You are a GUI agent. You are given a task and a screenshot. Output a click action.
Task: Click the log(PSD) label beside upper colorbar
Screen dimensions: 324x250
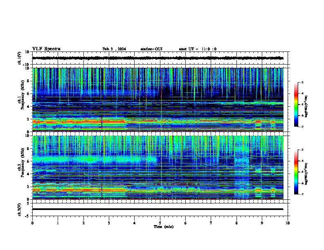coord(306,107)
